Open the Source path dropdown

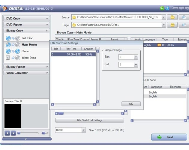pyautogui.click(x=163, y=17)
